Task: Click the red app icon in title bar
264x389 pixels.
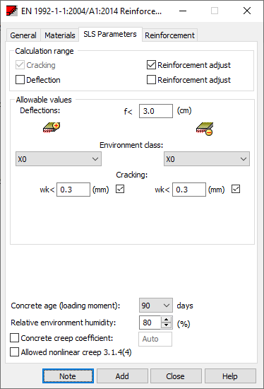Action: [12, 11]
